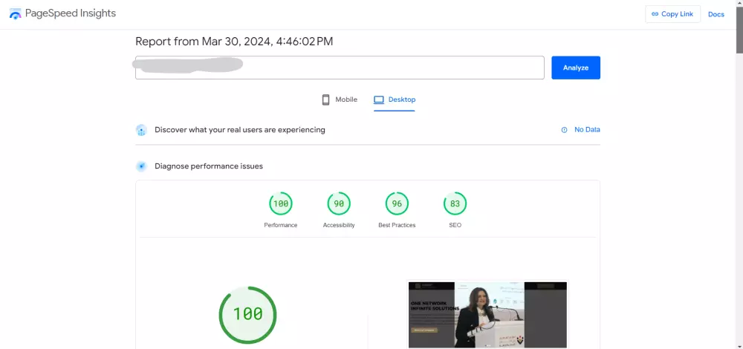Viewport: 743px width, 349px height.
Task: Click the Performance score gauge 100
Action: pos(281,203)
